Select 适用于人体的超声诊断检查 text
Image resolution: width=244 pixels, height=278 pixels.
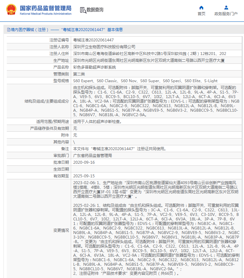click(97, 122)
